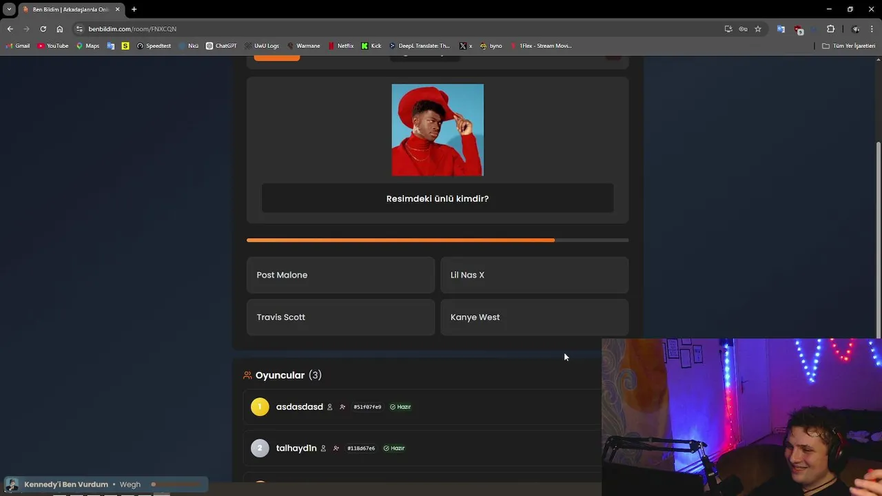Screen dimensions: 882x496
Task: Click the Resimdeki ünlü kimdir? question text
Action: click(438, 198)
